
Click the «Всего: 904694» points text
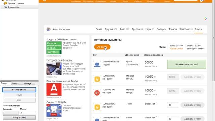point(176,46)
